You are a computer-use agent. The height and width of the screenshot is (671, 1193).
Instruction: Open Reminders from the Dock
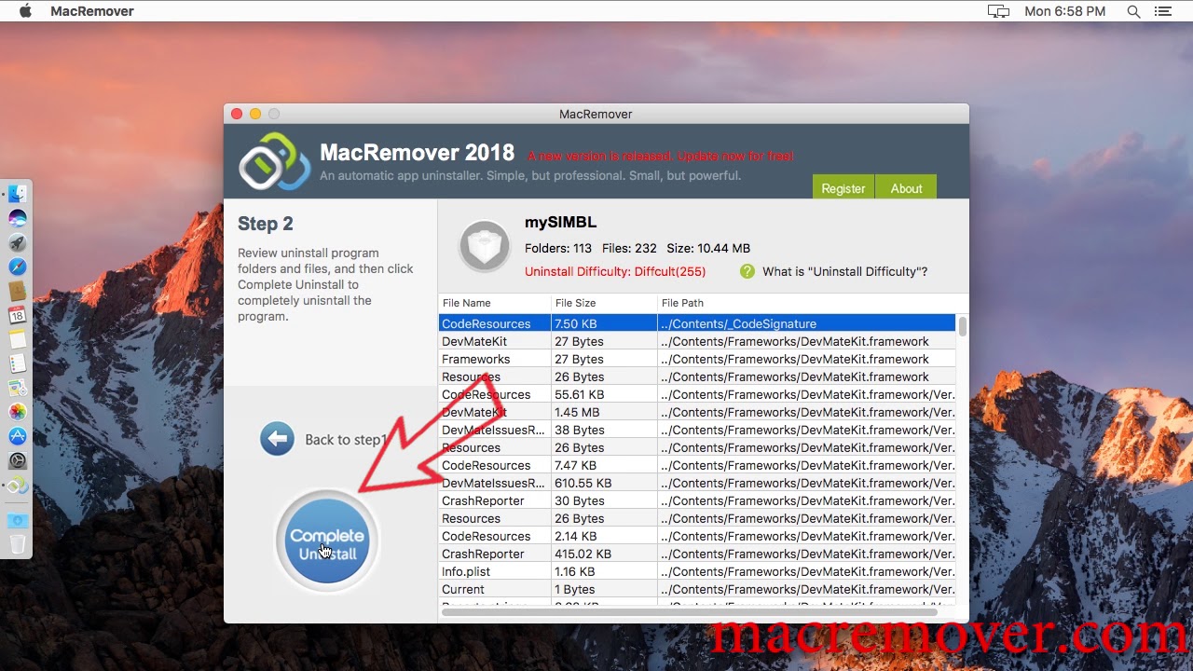point(18,363)
